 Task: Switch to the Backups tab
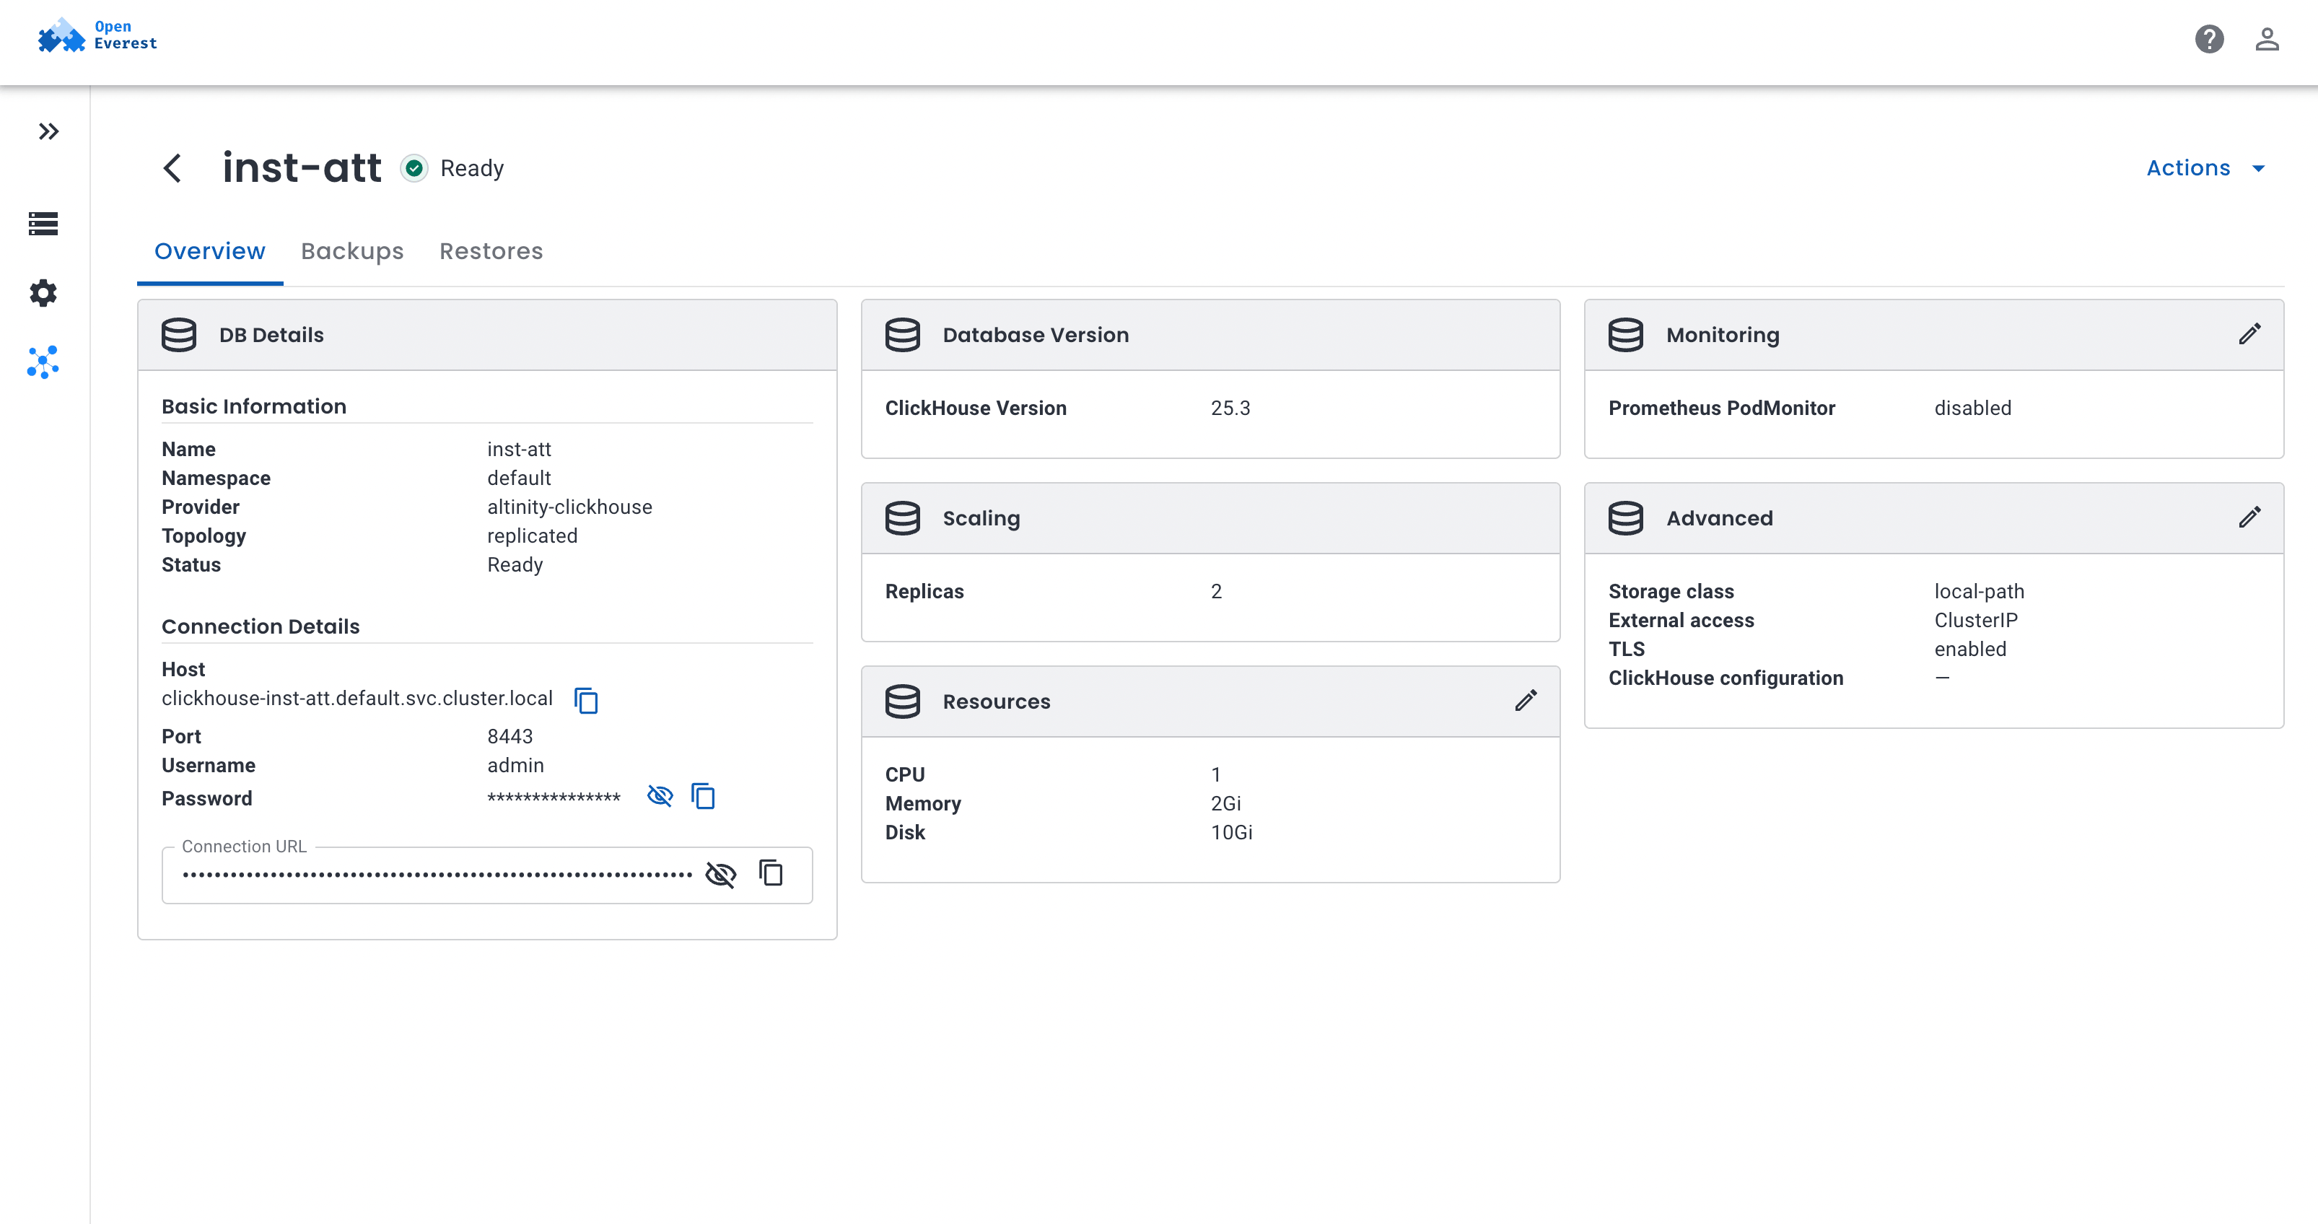click(352, 251)
